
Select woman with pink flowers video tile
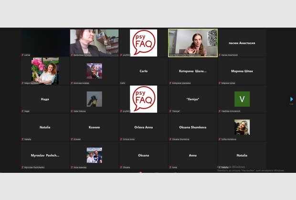click(x=45, y=71)
